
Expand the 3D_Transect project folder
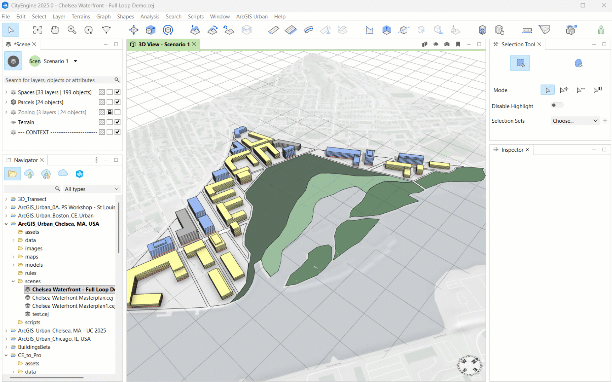6,199
